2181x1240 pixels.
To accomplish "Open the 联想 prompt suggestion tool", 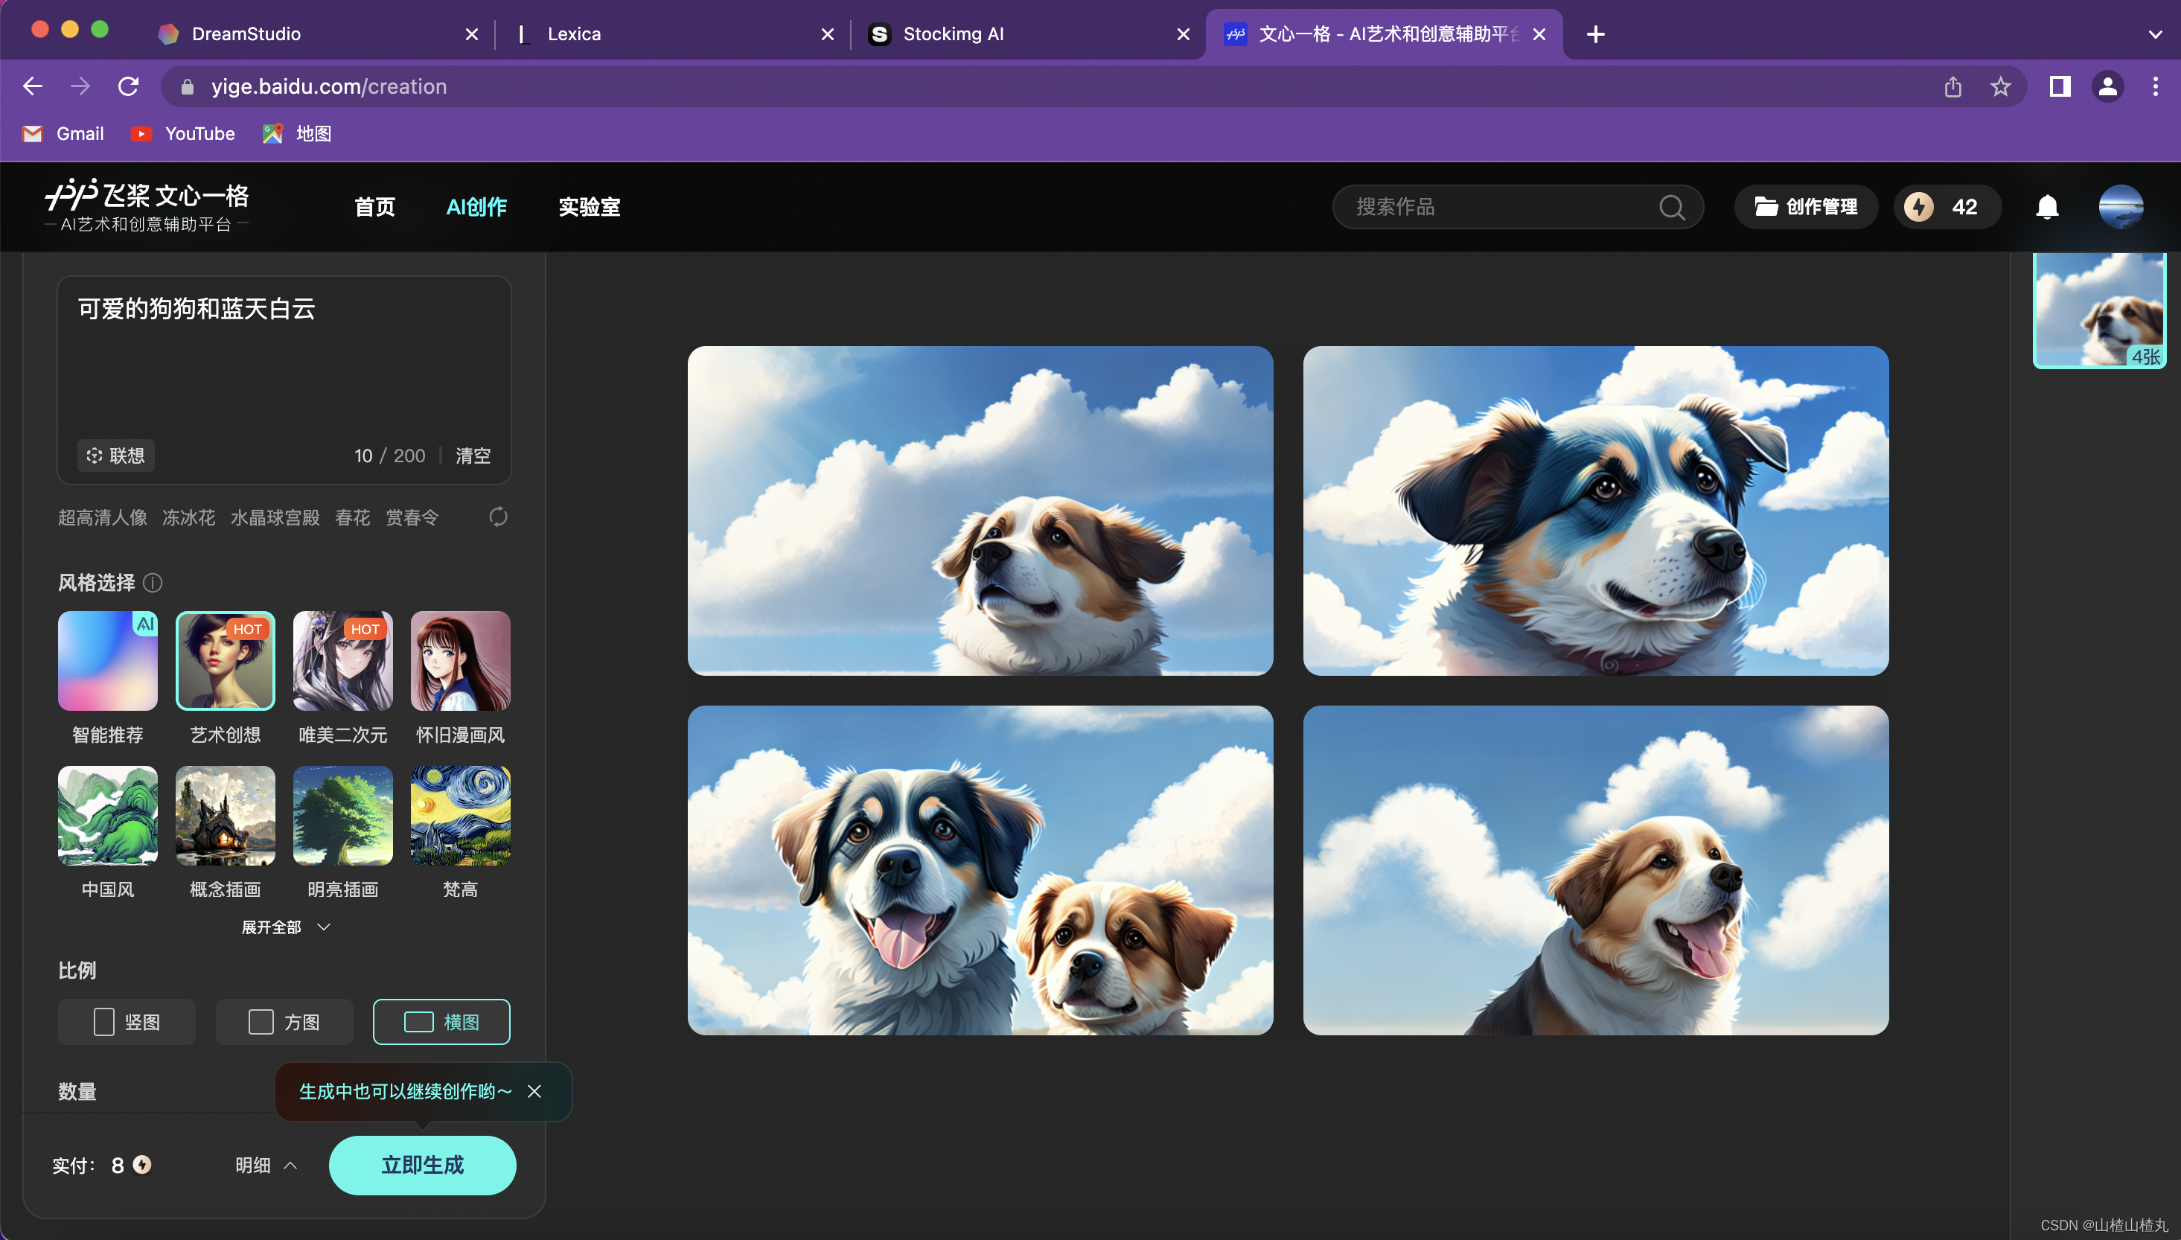I will (x=116, y=456).
